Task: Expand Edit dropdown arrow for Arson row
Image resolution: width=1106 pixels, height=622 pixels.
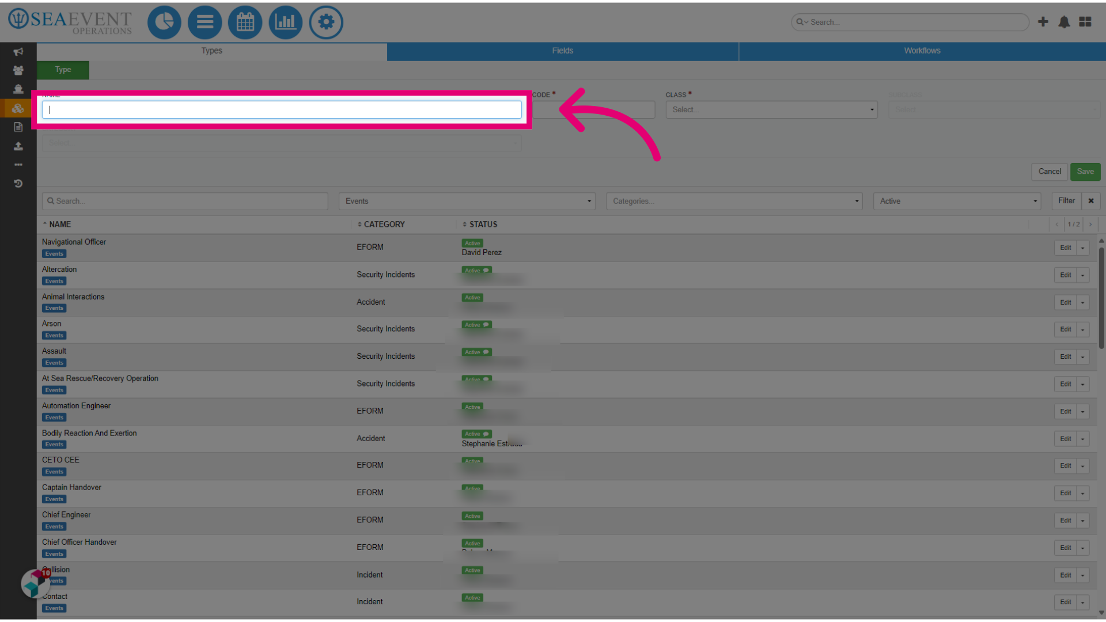Action: (x=1083, y=329)
